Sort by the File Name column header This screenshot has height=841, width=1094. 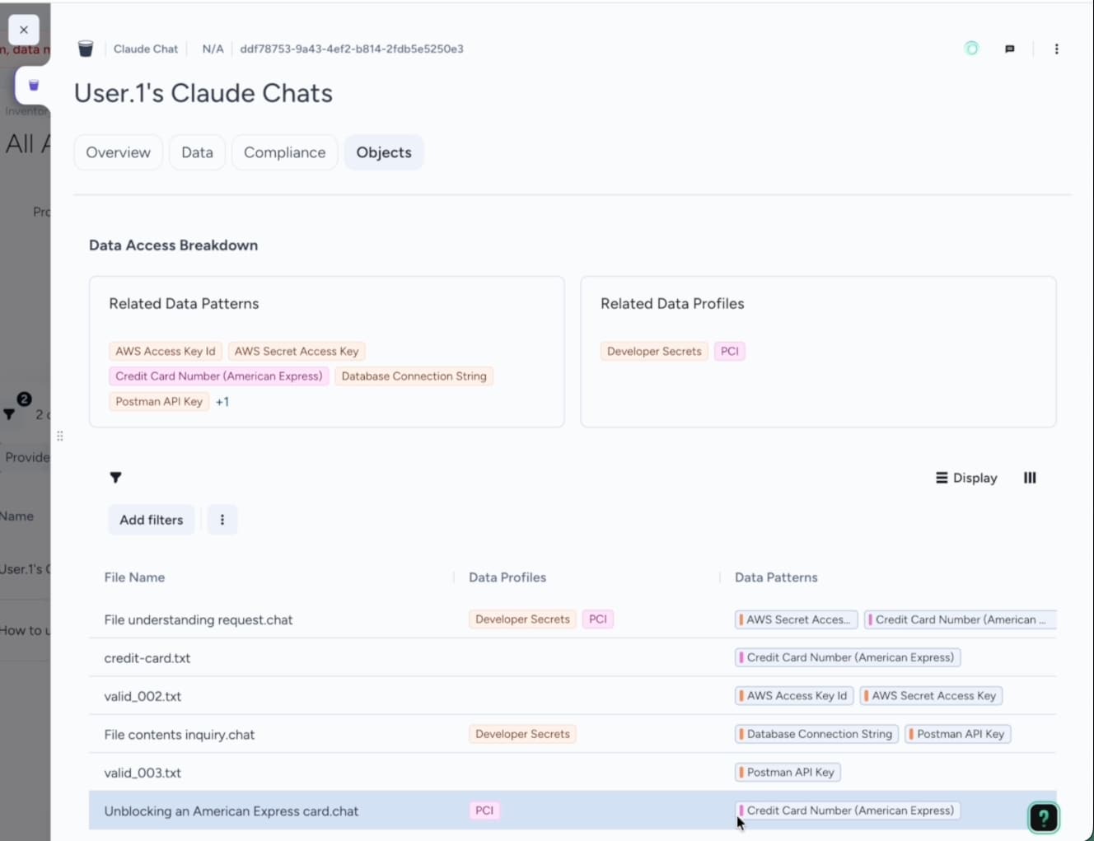pyautogui.click(x=134, y=577)
